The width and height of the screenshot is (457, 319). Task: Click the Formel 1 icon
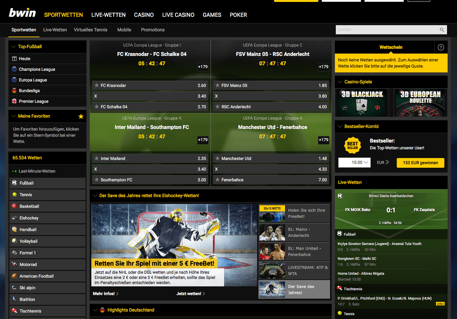tap(15, 252)
